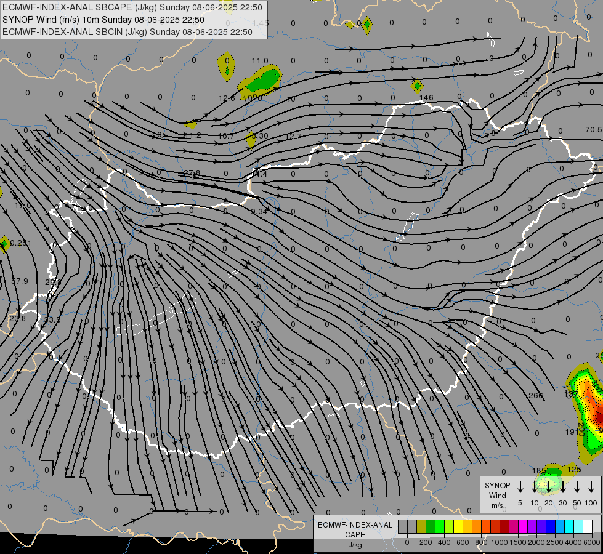Click the 11.0 value on the map
This screenshot has height=554, width=603.
[x=260, y=61]
